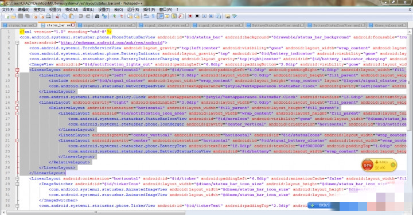413x215 pixels.
Task: Zoom out using the toolbar magnifier
Action: coord(120,16)
